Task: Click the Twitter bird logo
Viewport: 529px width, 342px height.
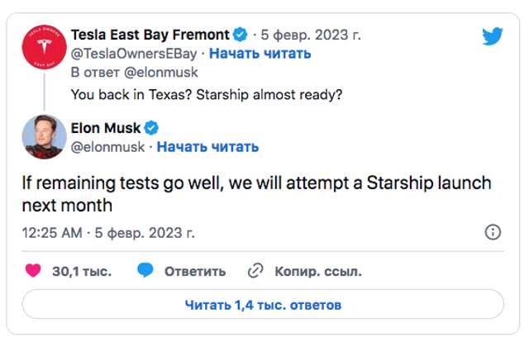Action: click(x=492, y=36)
